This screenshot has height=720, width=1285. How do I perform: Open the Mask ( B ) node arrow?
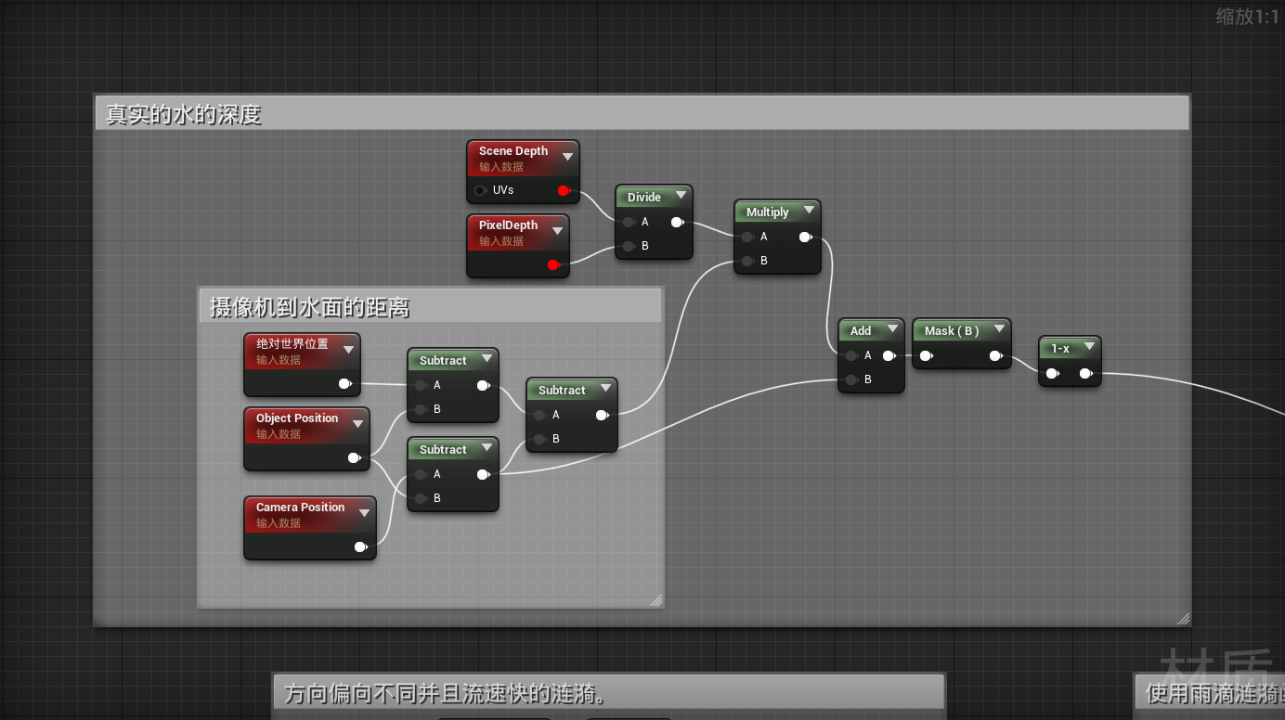[999, 329]
